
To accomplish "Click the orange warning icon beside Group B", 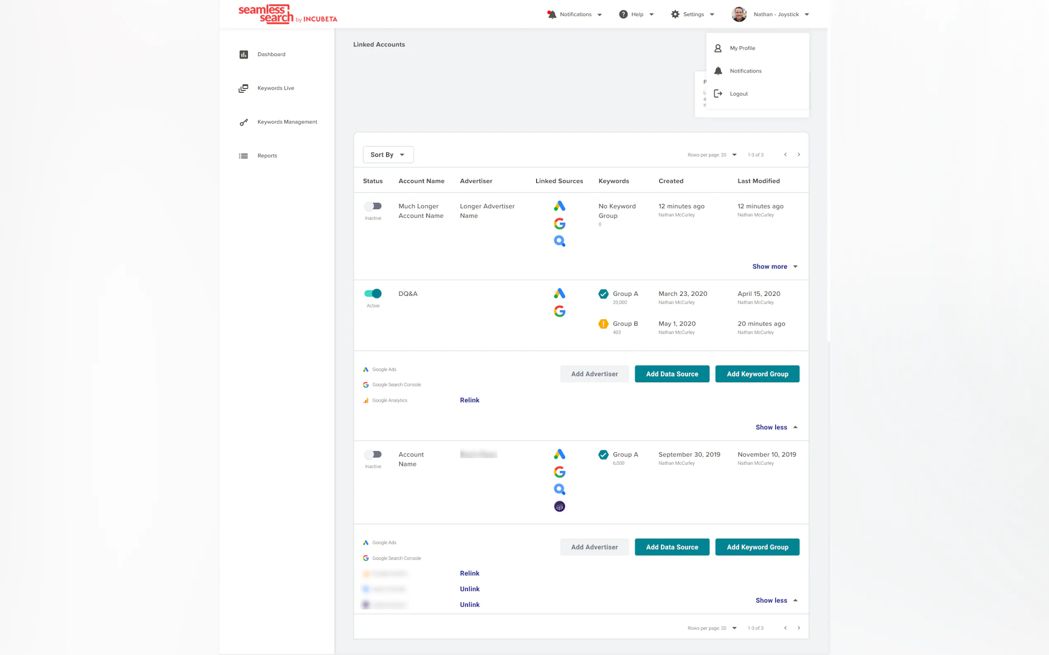I will tap(603, 324).
